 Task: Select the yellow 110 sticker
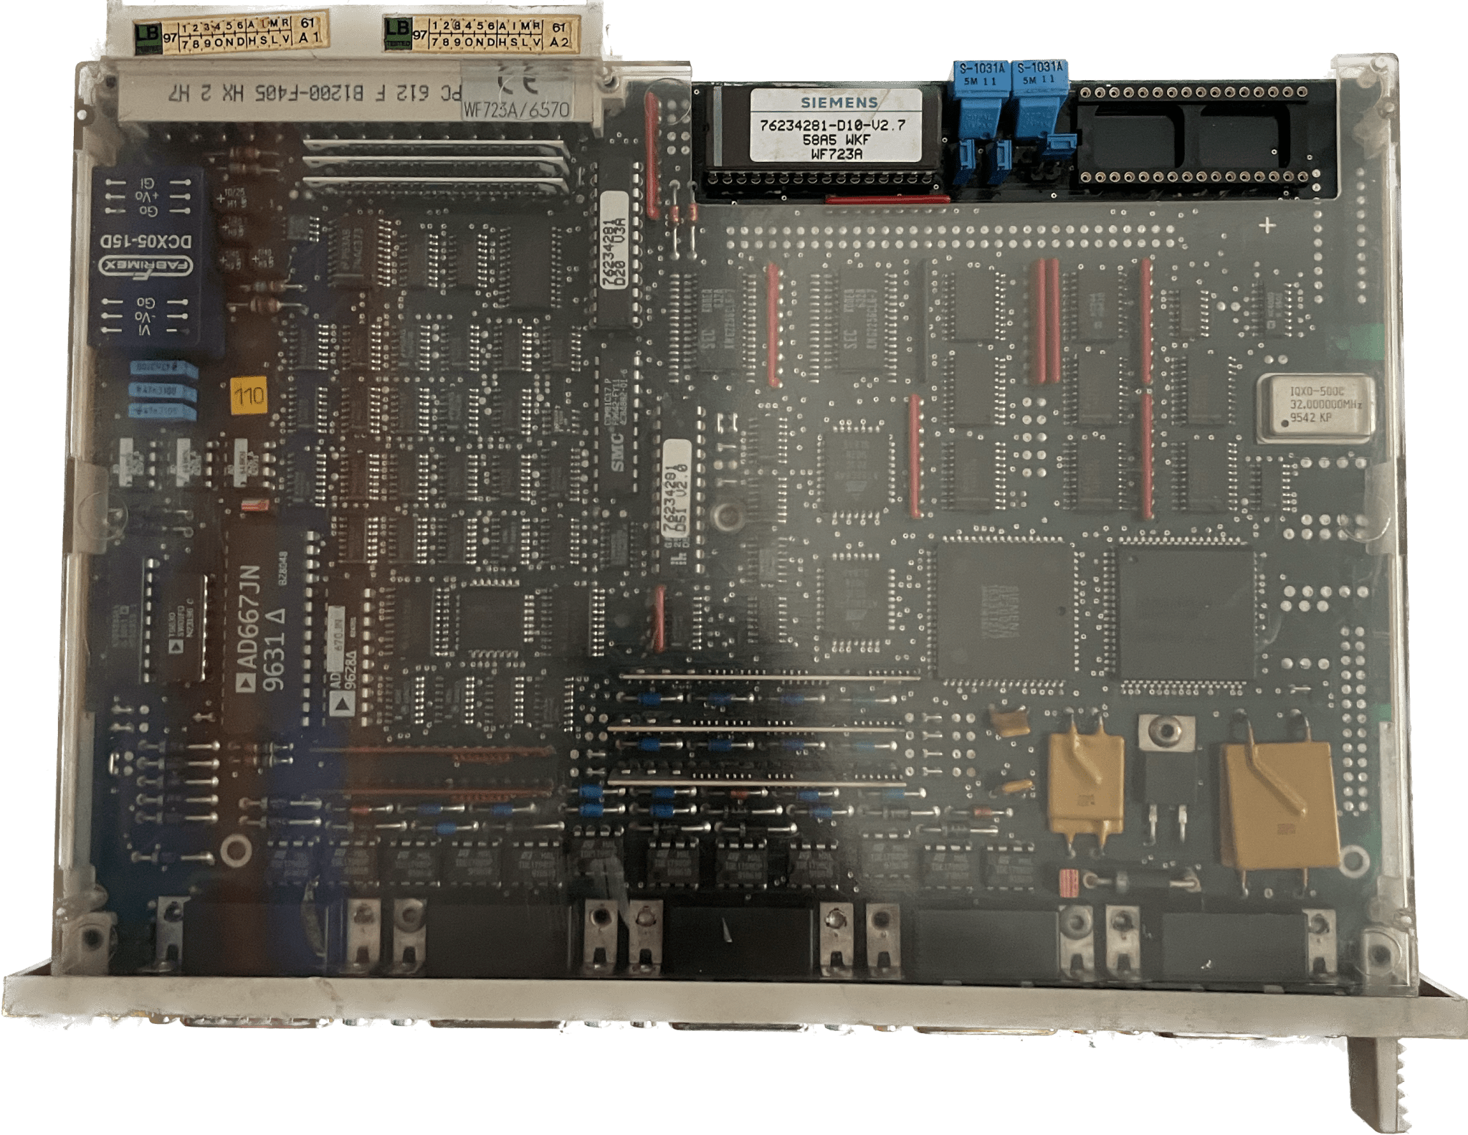pyautogui.click(x=249, y=395)
